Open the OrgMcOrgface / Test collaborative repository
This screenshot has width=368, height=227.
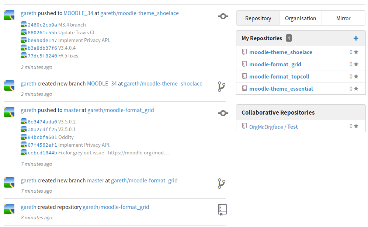click(273, 127)
